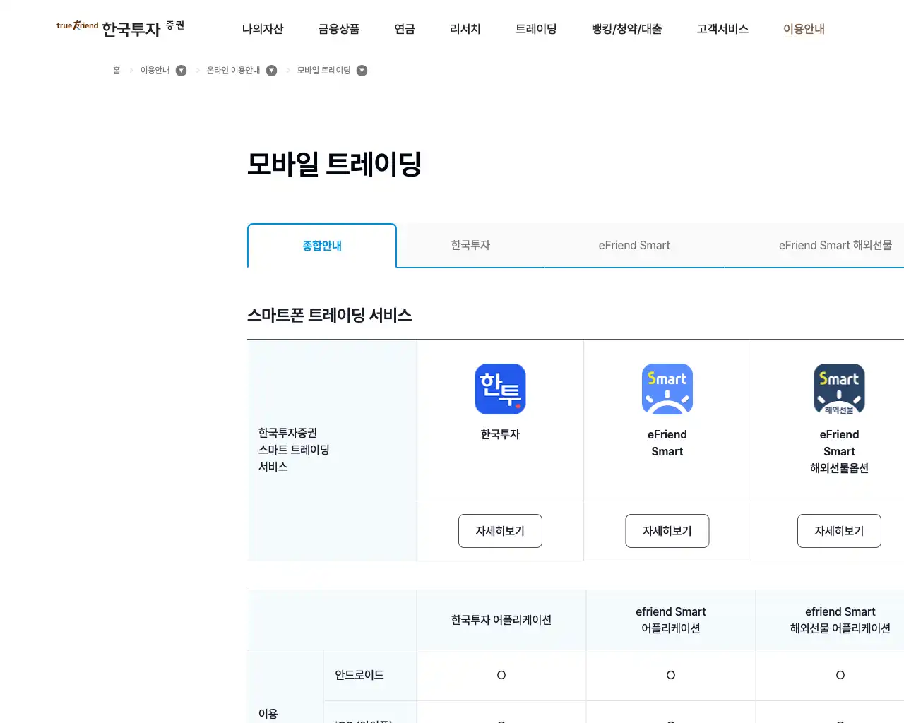Open the 뱅킹/청약/대출 menu
This screenshot has width=904, height=723.
pyautogui.click(x=627, y=29)
